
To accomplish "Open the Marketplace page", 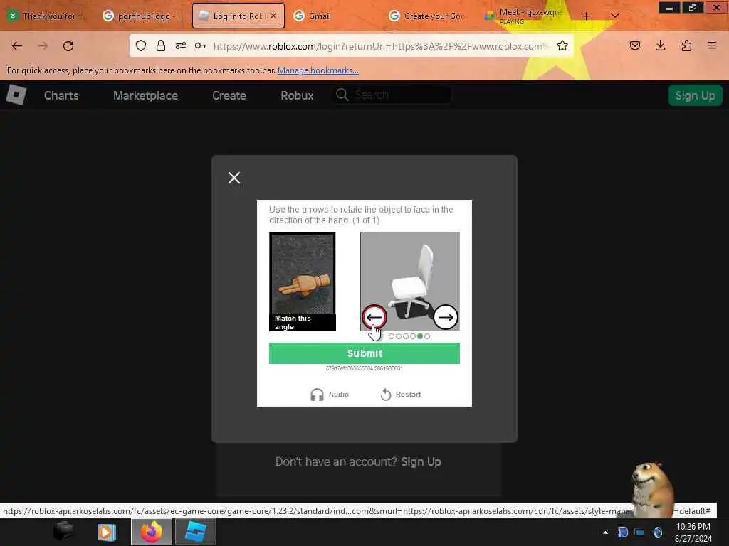I will click(145, 95).
